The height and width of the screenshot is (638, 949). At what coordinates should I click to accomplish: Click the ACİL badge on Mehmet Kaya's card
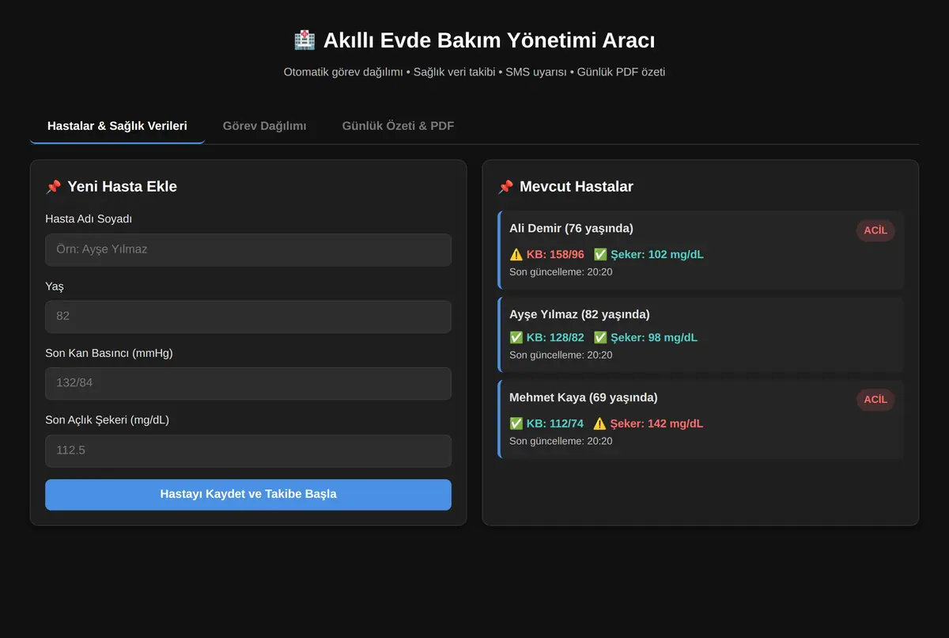point(875,400)
